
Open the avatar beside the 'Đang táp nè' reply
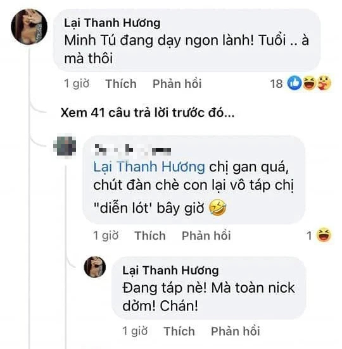[95, 267]
